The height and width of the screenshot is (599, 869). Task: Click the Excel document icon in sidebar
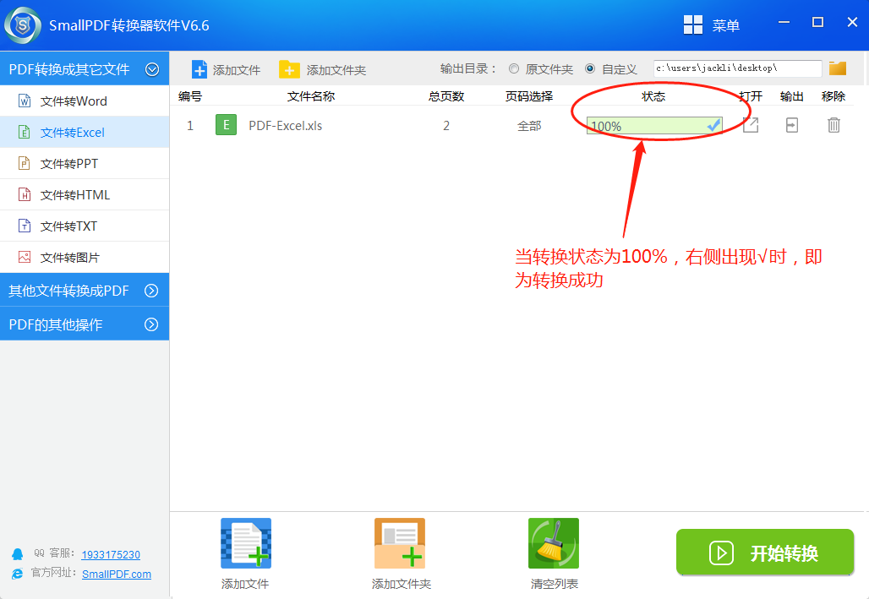[25, 132]
